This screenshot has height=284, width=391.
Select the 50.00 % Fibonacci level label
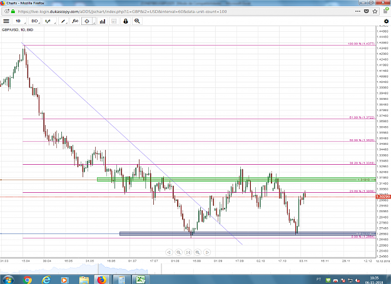click(362, 140)
